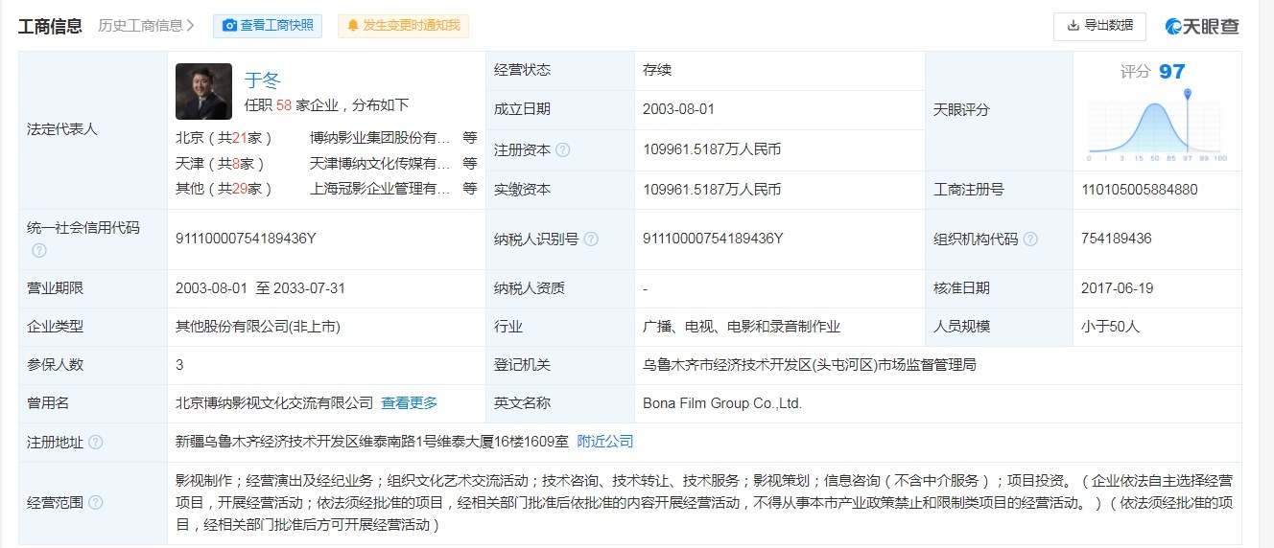The width and height of the screenshot is (1274, 548).
Task: Click the 行业 value 广播、电视、电影和录音制作业
Action: [742, 327]
